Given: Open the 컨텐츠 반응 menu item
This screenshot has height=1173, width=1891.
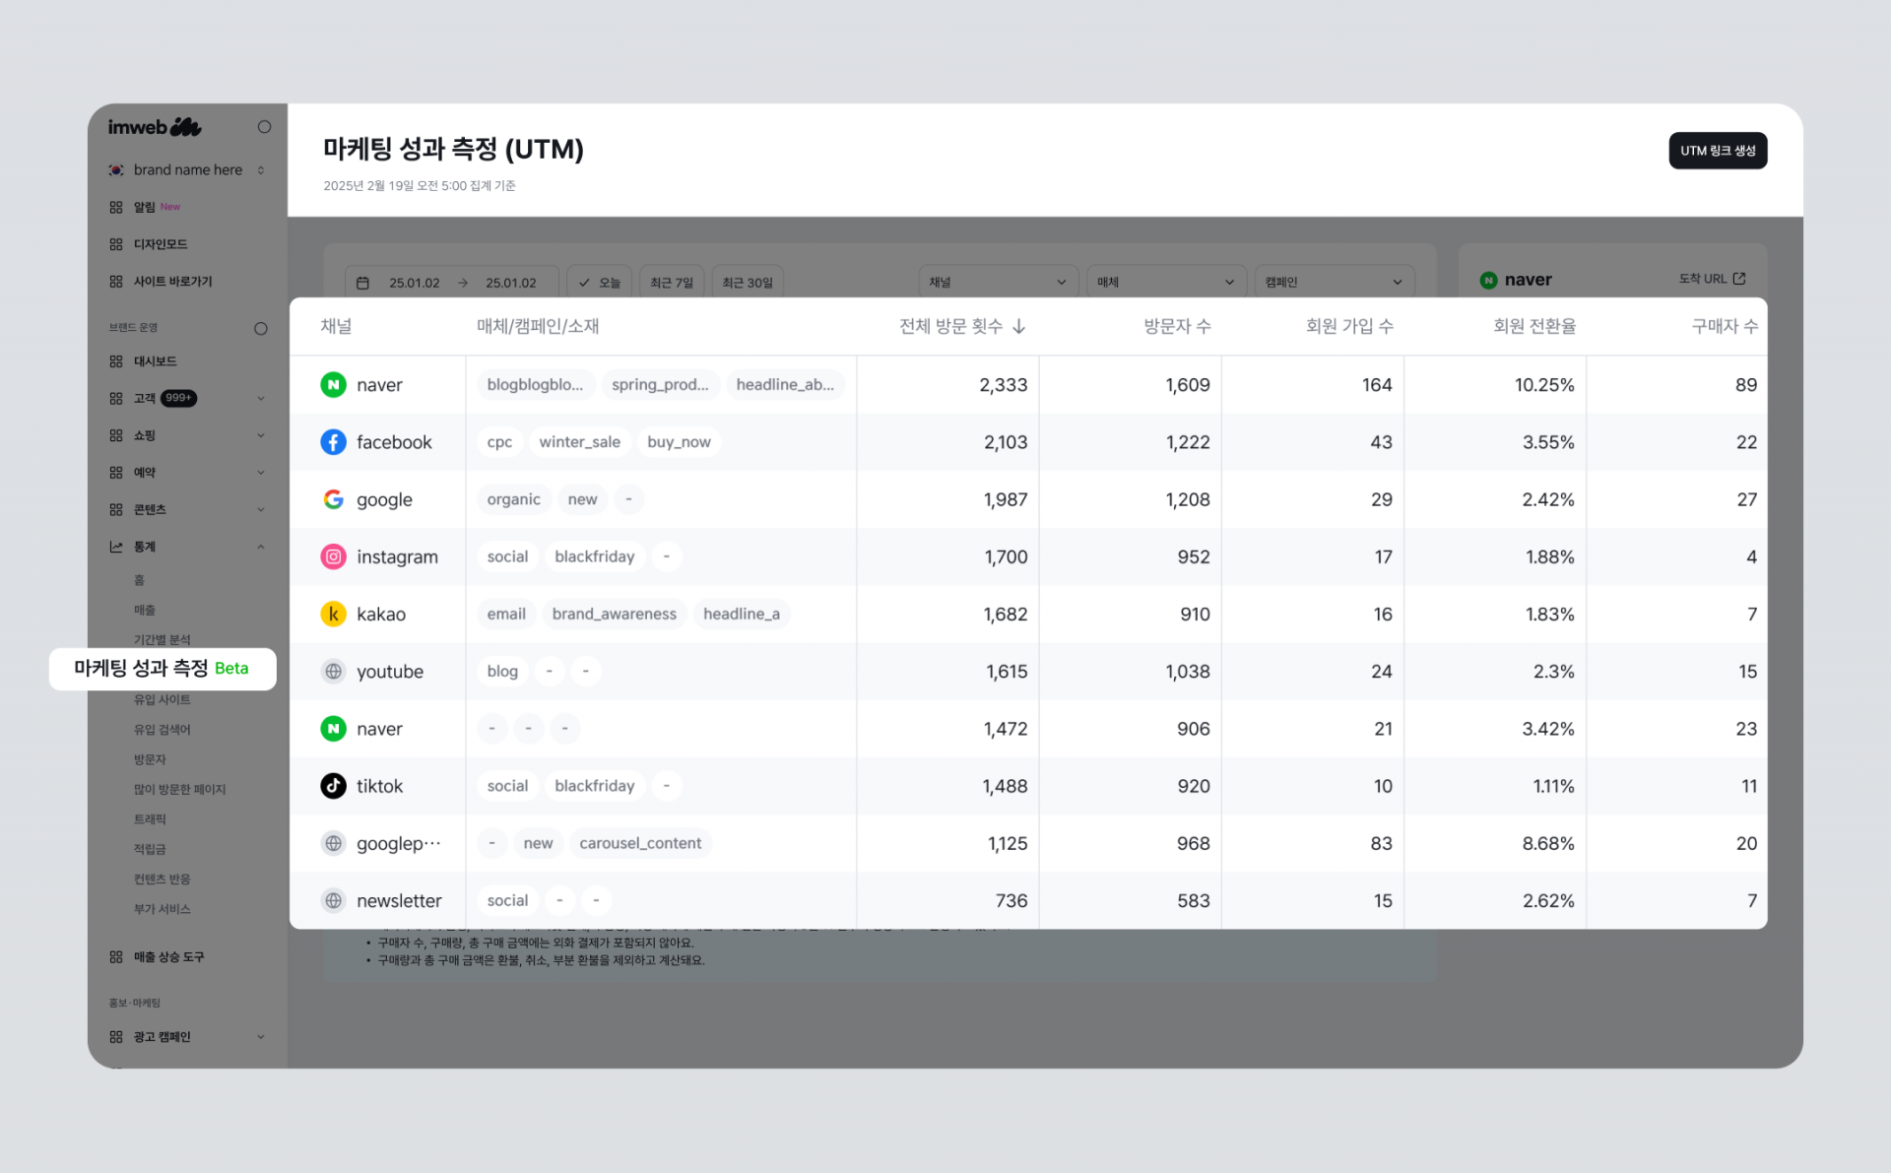Looking at the screenshot, I should (x=163, y=880).
